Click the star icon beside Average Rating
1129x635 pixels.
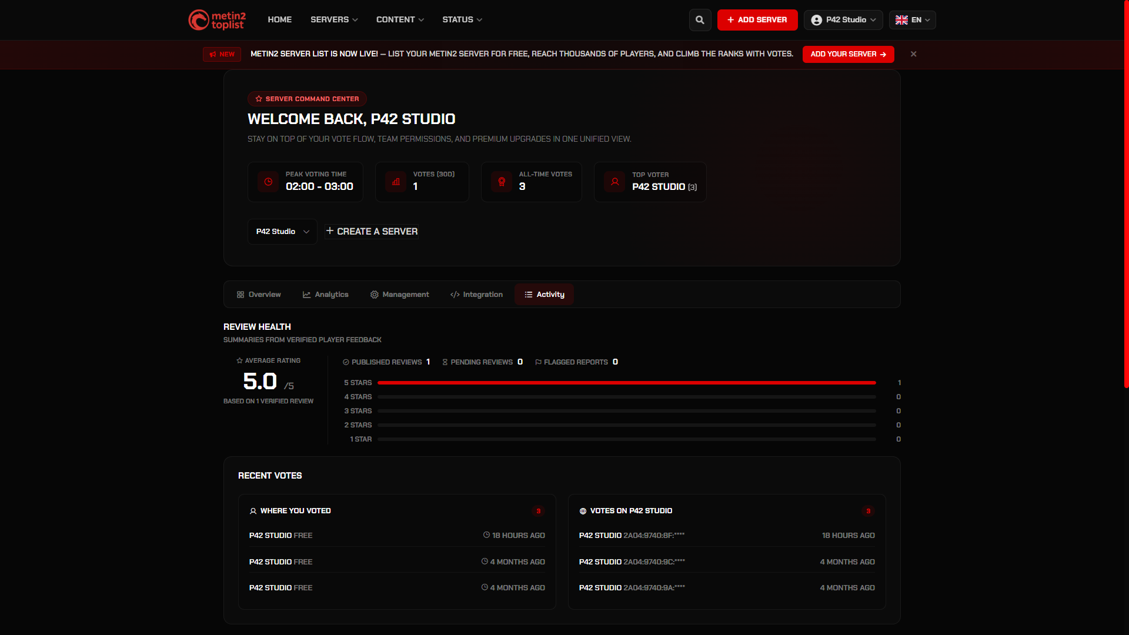tap(239, 360)
